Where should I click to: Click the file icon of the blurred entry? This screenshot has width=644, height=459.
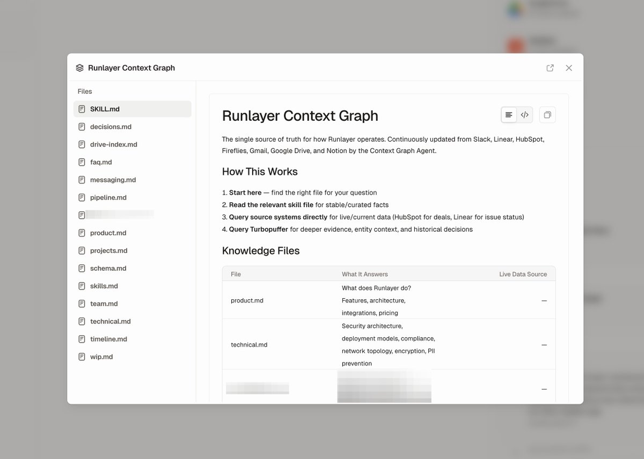(x=82, y=215)
